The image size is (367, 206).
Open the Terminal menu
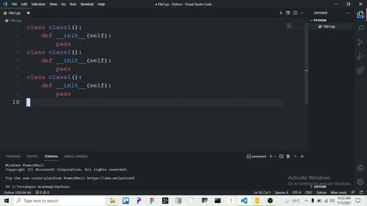87,4
